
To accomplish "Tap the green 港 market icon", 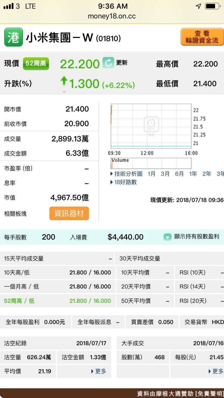I will 13,37.
